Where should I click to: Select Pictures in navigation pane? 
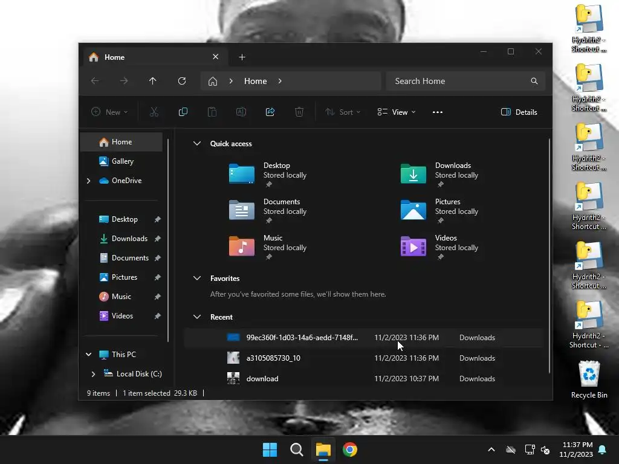pos(122,277)
